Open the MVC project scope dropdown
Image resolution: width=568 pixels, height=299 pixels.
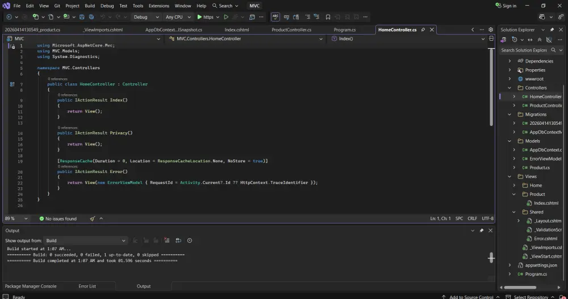[83, 39]
